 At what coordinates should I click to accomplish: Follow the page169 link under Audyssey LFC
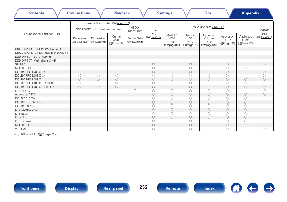(x=230, y=44)
